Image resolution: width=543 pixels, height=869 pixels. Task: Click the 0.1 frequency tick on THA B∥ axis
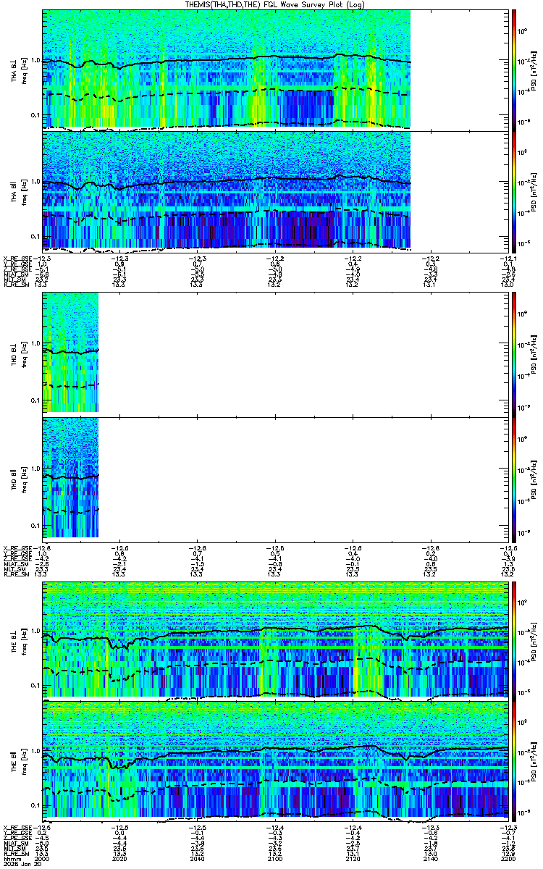[34, 237]
